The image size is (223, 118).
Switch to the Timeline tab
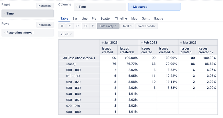(121, 19)
